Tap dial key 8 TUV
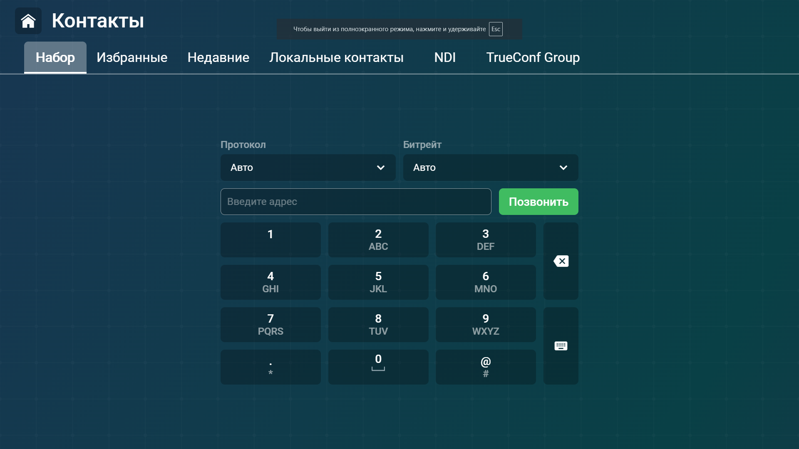799x449 pixels. pos(378,325)
